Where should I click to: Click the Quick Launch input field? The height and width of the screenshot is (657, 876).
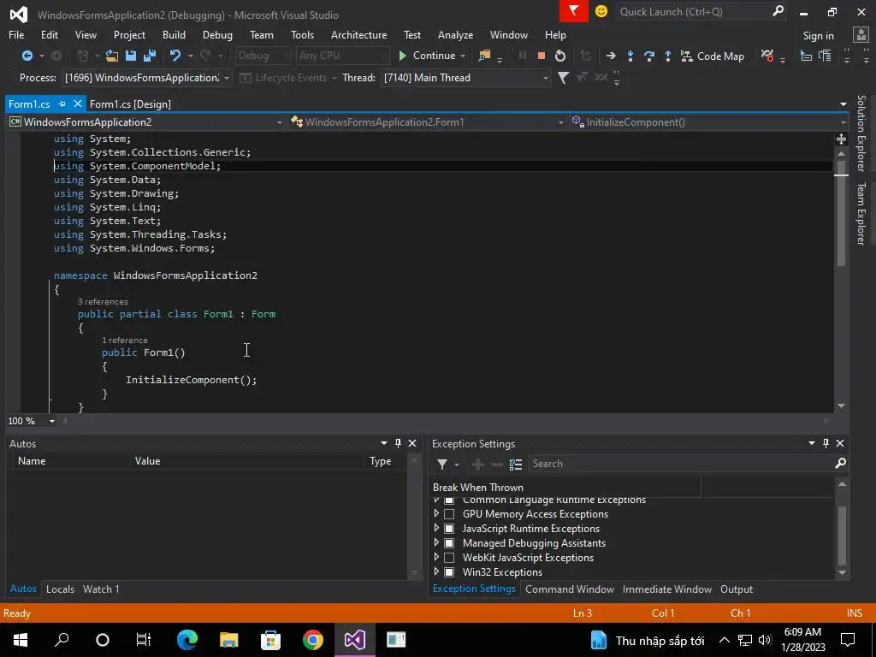[x=693, y=11]
